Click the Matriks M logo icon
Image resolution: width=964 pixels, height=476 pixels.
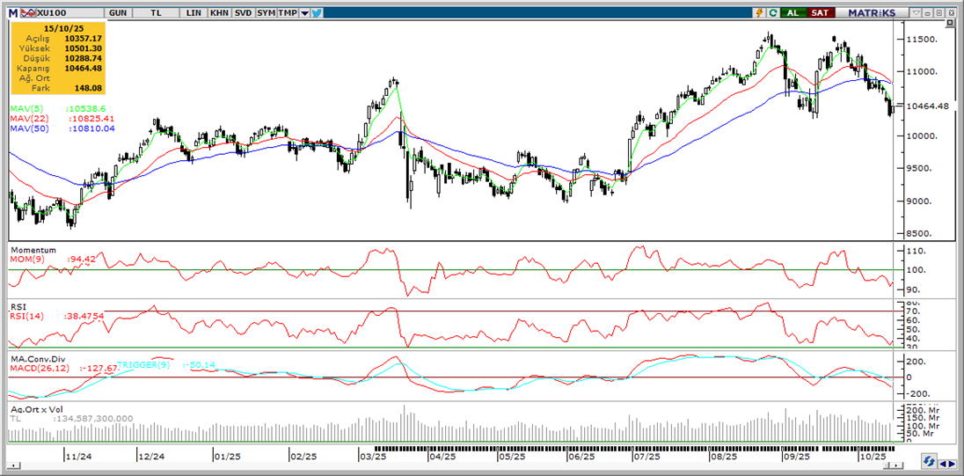(12, 13)
